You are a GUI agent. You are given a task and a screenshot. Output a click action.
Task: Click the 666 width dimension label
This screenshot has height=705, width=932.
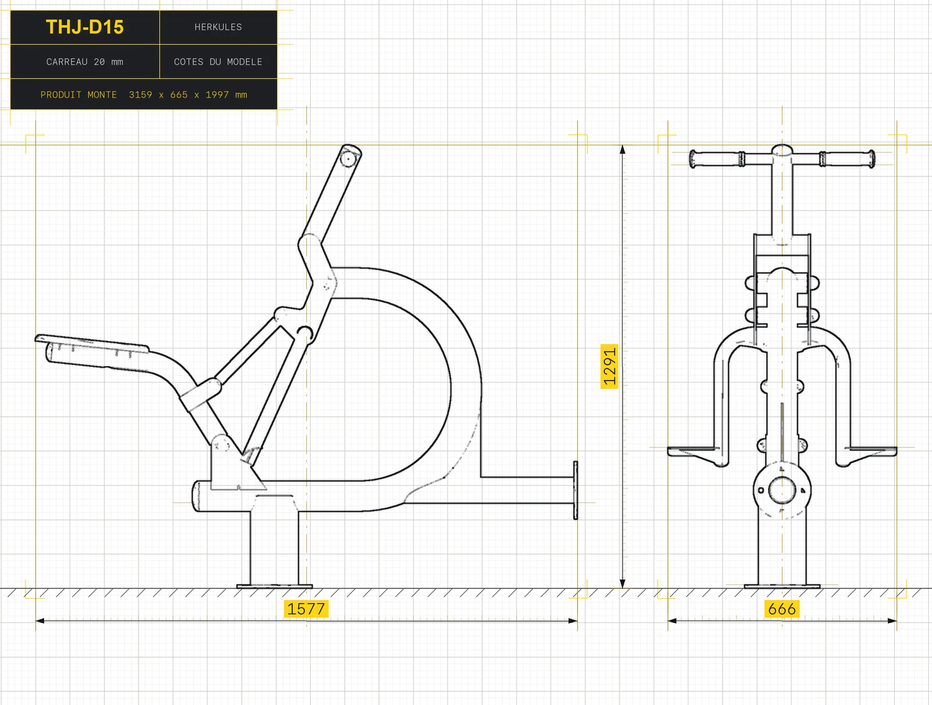(782, 609)
